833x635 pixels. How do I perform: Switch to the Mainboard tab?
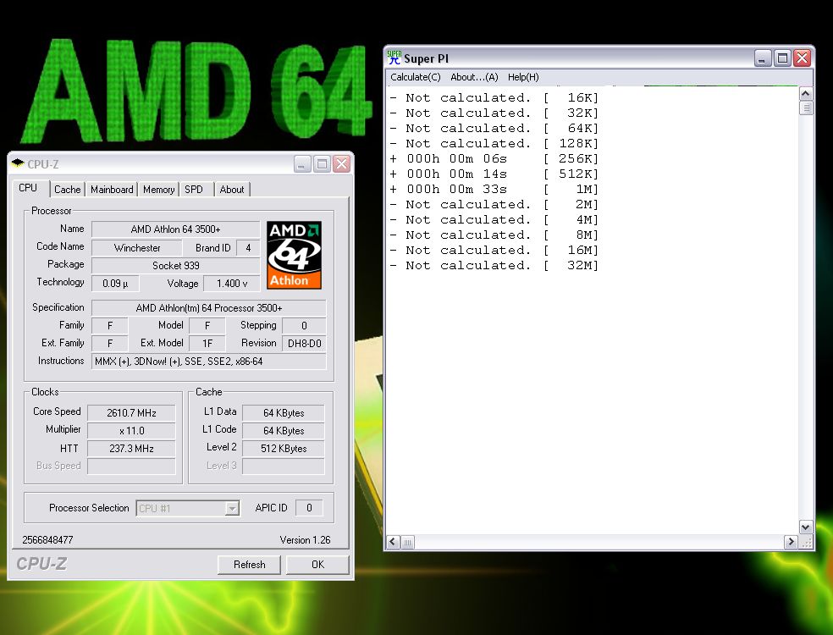(112, 189)
